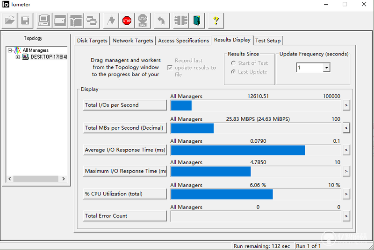
Task: Click the 25.83 MBPS throughput value
Action: tap(258, 119)
